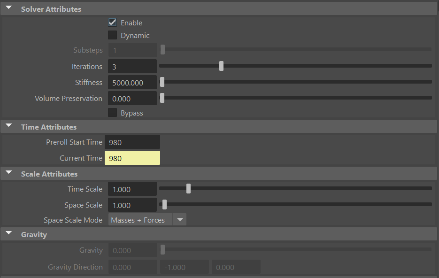Toggle the Bypass checkbox
Screen dimensions: 439x278
(112, 113)
